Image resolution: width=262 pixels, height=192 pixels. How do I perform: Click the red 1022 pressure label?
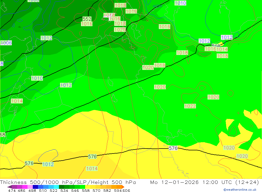click(190, 106)
